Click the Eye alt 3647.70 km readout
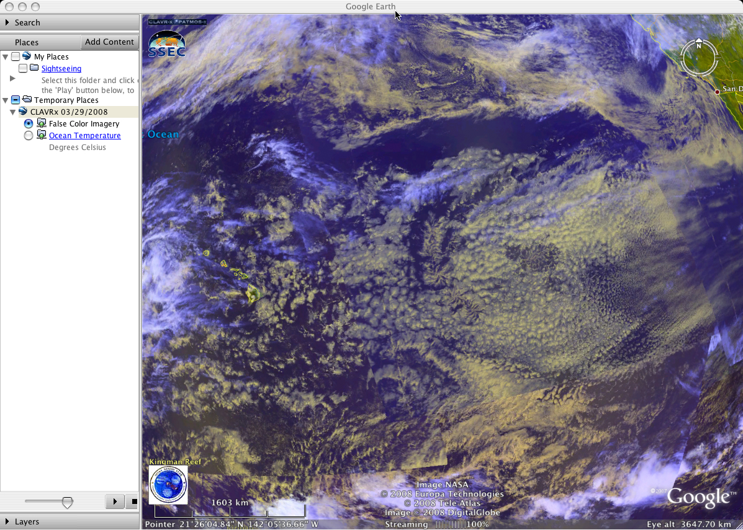743x530 pixels. pos(689,524)
